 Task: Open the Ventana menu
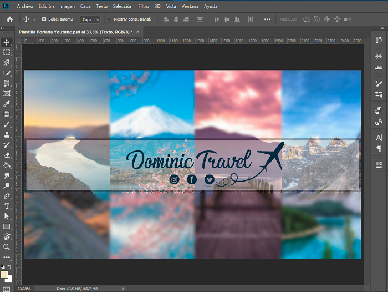[x=190, y=6]
